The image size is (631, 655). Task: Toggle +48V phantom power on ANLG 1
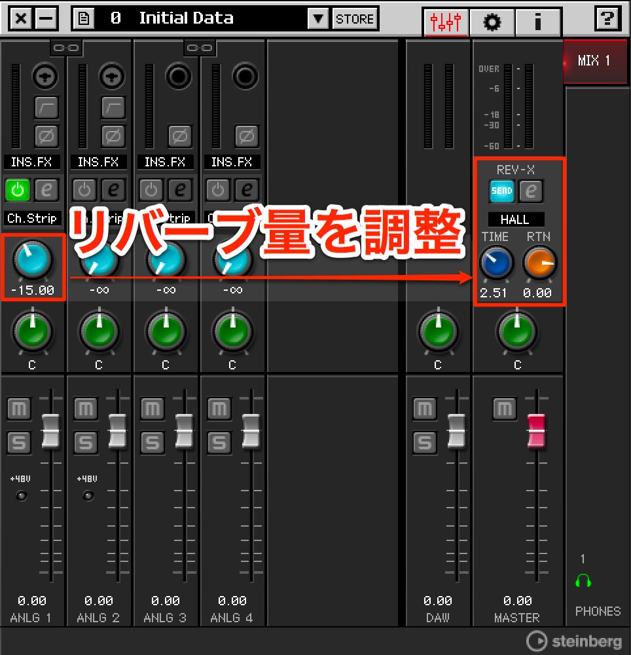coord(22,496)
